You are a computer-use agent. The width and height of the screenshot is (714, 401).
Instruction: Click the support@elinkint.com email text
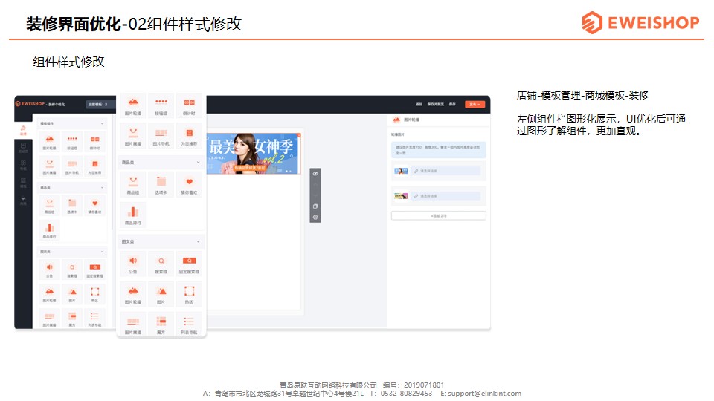tap(484, 394)
